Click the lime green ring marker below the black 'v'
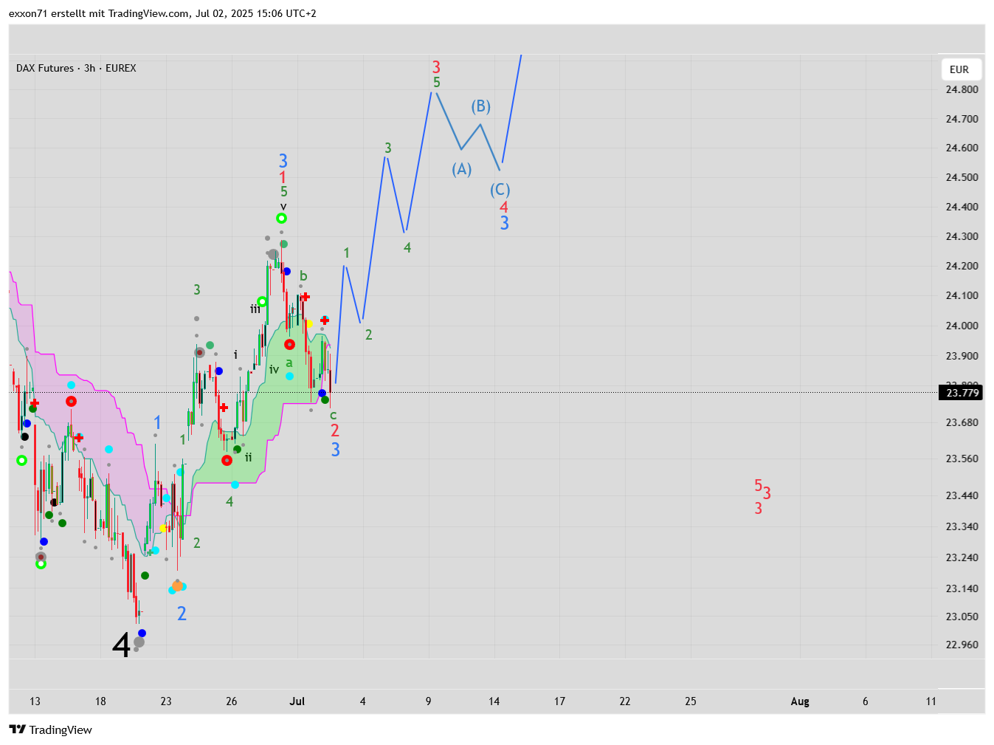This screenshot has height=745, width=994. [281, 218]
